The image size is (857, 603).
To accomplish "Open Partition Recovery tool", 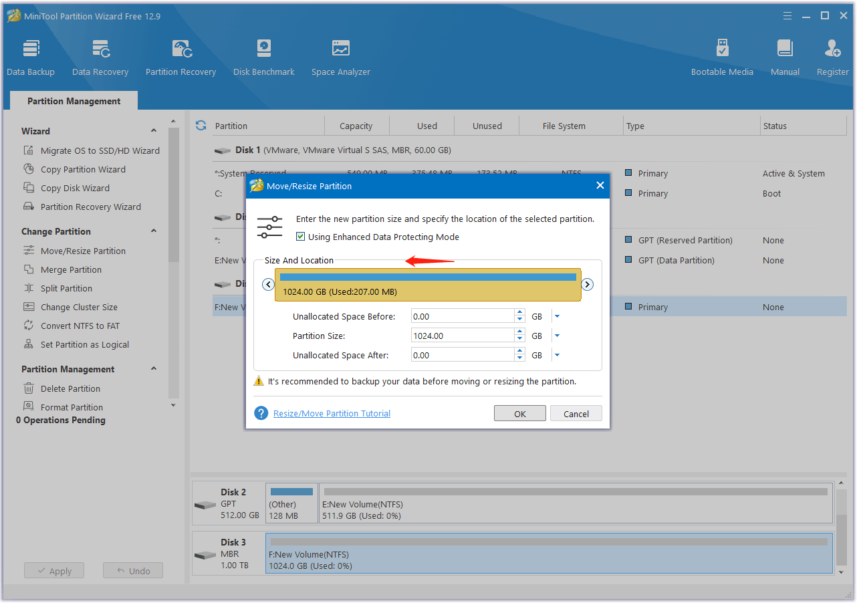I will coord(180,57).
